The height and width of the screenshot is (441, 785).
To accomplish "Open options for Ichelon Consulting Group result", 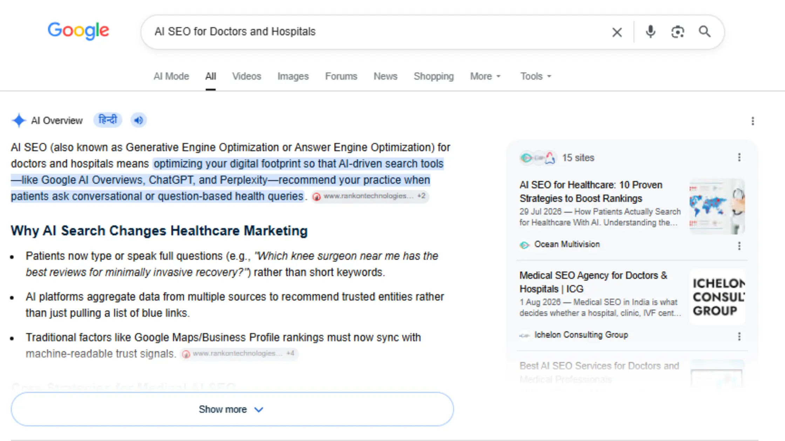I will coord(739,336).
